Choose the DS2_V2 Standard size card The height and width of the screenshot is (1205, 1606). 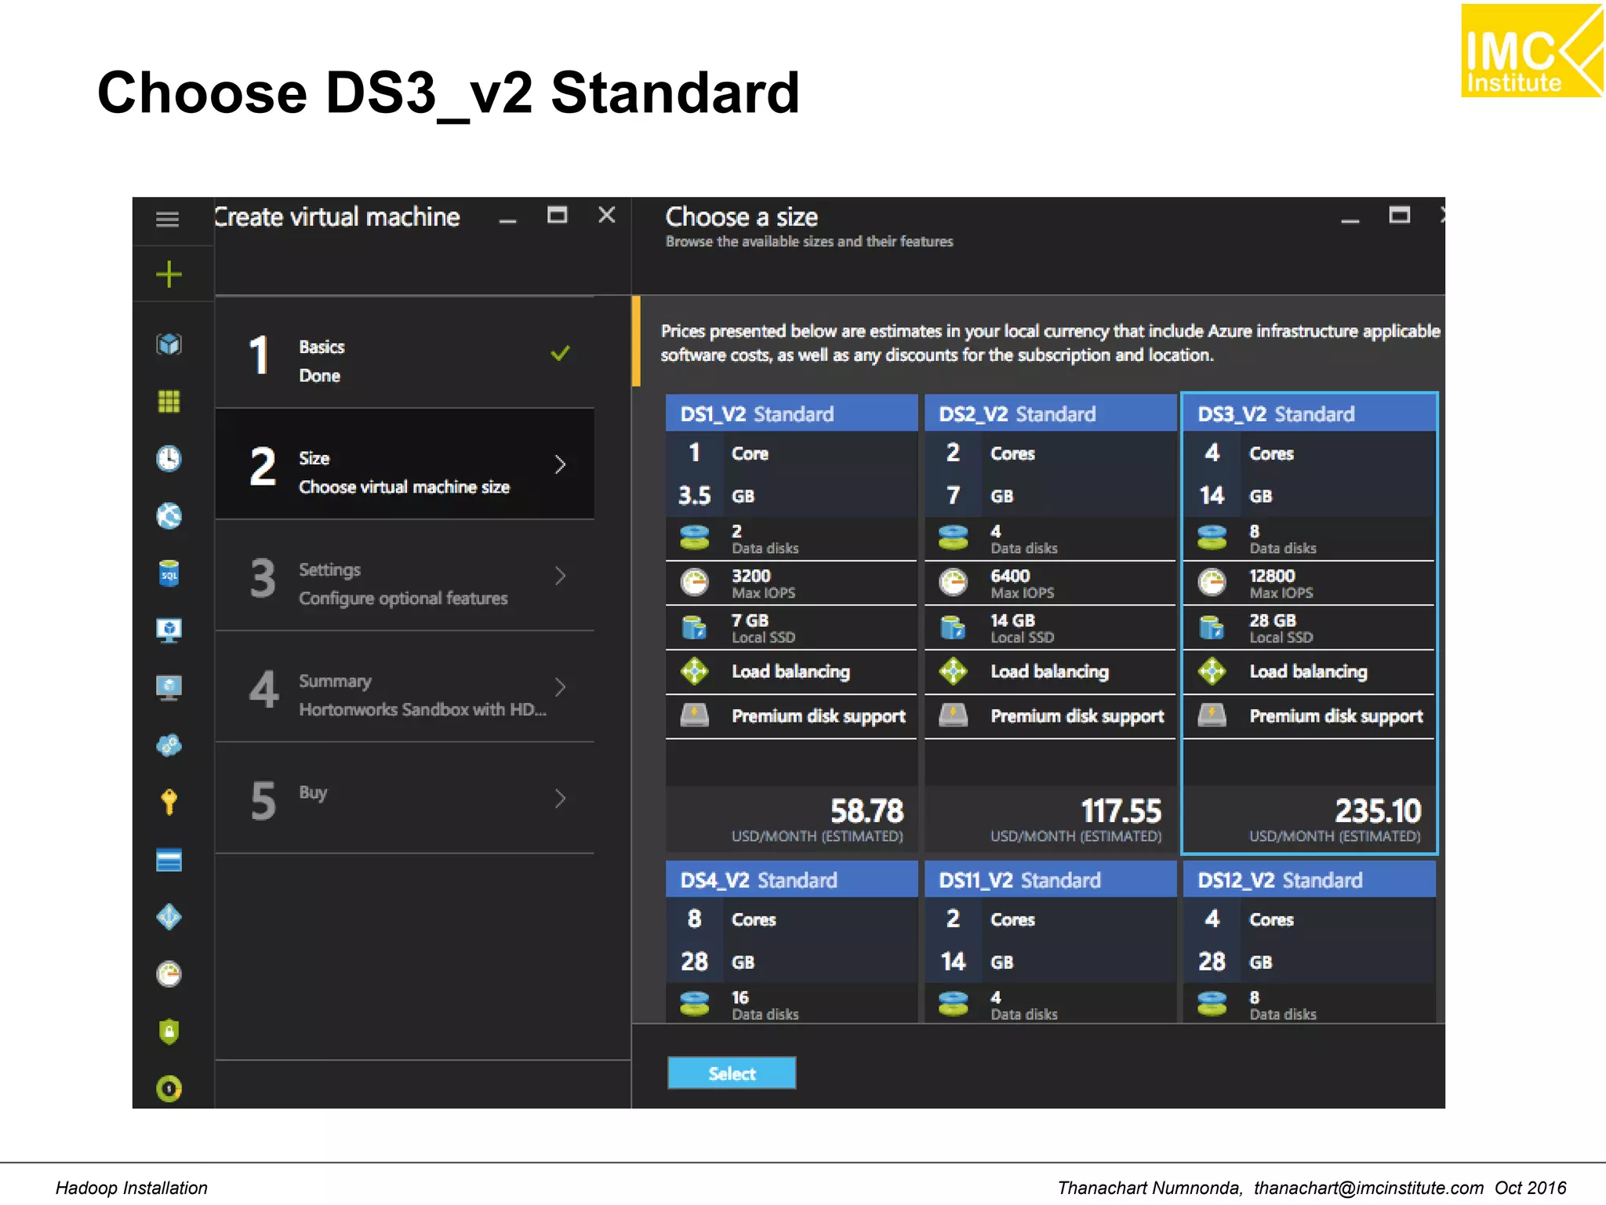[x=1050, y=624]
